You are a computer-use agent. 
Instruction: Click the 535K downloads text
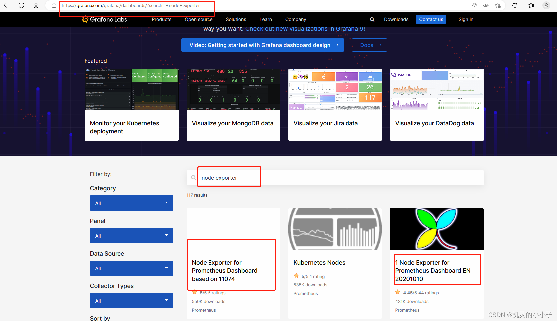click(310, 285)
